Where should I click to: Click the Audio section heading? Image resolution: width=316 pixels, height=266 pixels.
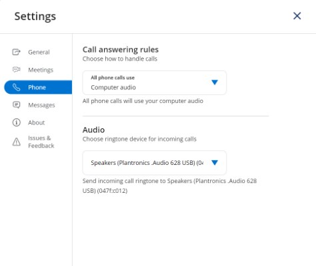tap(93, 130)
